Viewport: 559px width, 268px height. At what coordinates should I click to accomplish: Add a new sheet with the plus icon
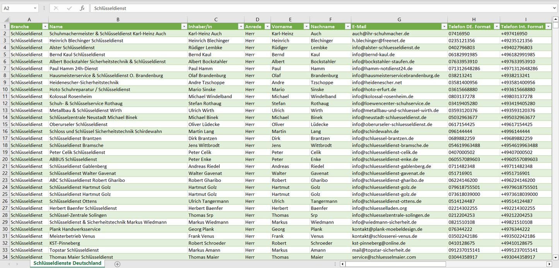[x=117, y=264]
